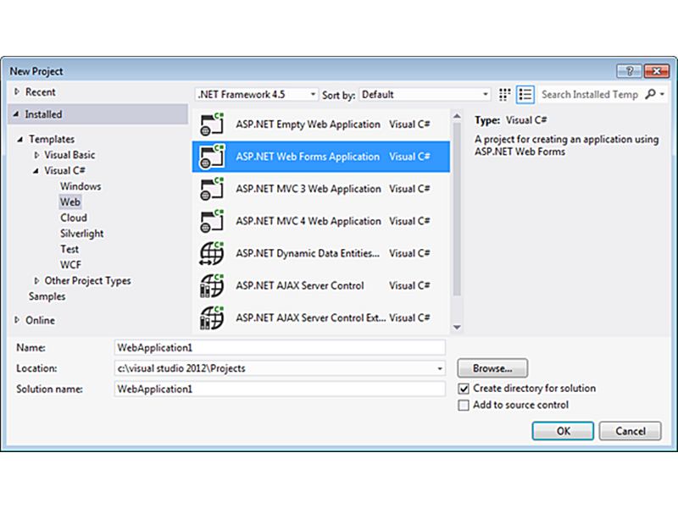This screenshot has height=508, width=678.
Task: Click the ASP.NET Web Forms Application icon
Action: click(212, 157)
